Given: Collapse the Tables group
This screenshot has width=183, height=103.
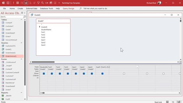Looking at the screenshot, I should click(x=21, y=20).
